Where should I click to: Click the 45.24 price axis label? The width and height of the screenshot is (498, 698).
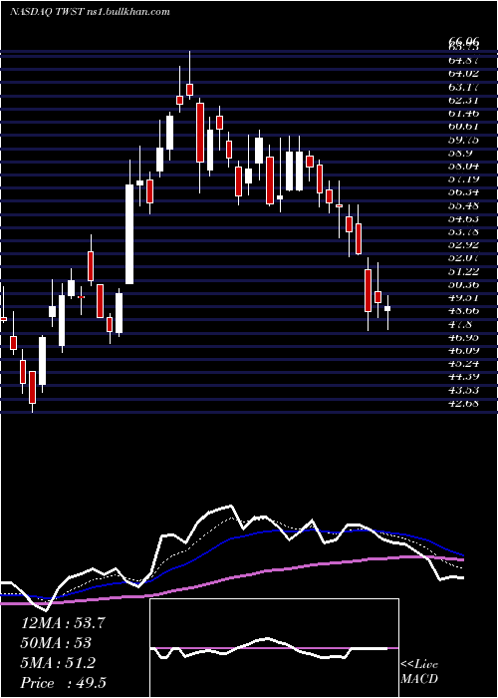point(464,365)
